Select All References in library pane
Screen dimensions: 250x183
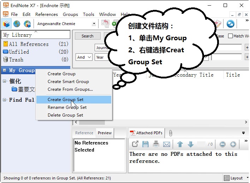pyautogui.click(x=36, y=44)
